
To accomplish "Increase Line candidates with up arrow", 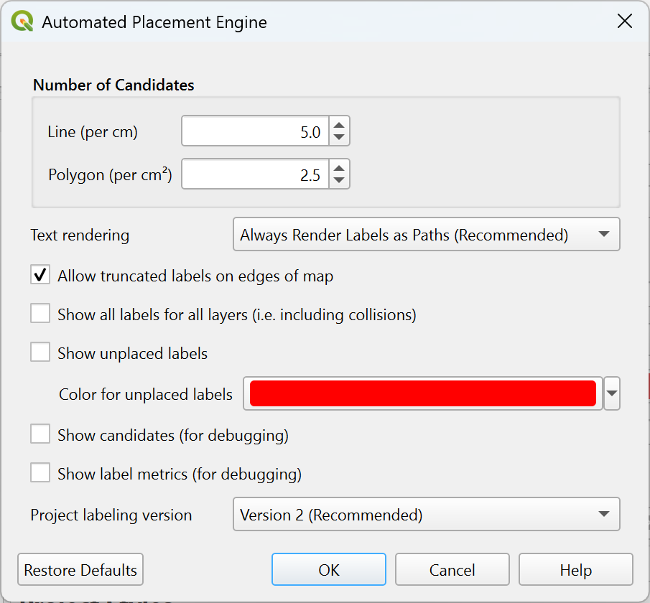I will pyautogui.click(x=339, y=125).
